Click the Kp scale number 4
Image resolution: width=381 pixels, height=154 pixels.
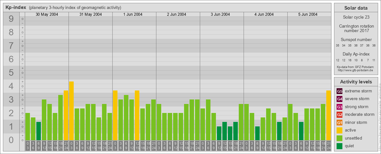coord(11,86)
